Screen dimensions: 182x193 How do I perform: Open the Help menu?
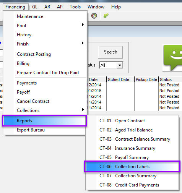pyautogui.click(x=116, y=7)
